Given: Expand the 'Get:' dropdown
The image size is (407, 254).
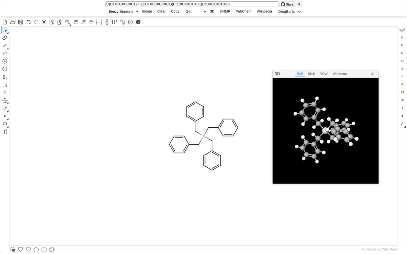Looking at the screenshot, I should click(x=196, y=12).
